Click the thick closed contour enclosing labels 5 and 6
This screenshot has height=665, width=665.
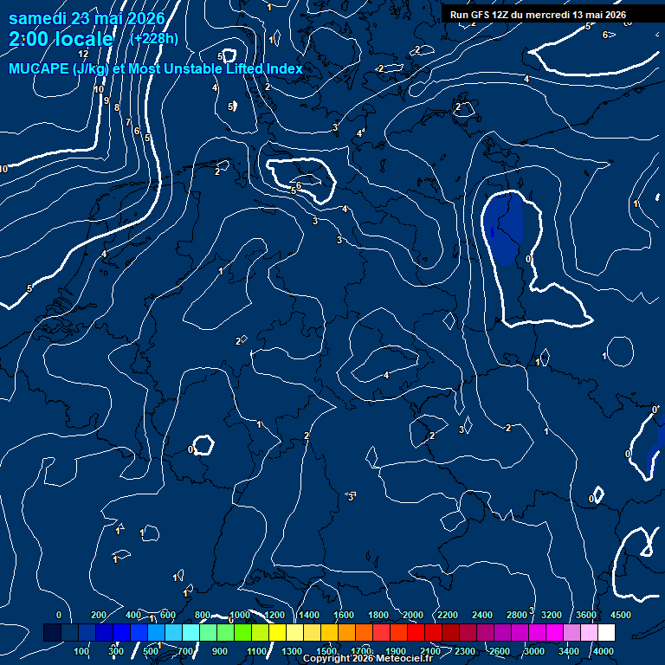[x=301, y=180]
